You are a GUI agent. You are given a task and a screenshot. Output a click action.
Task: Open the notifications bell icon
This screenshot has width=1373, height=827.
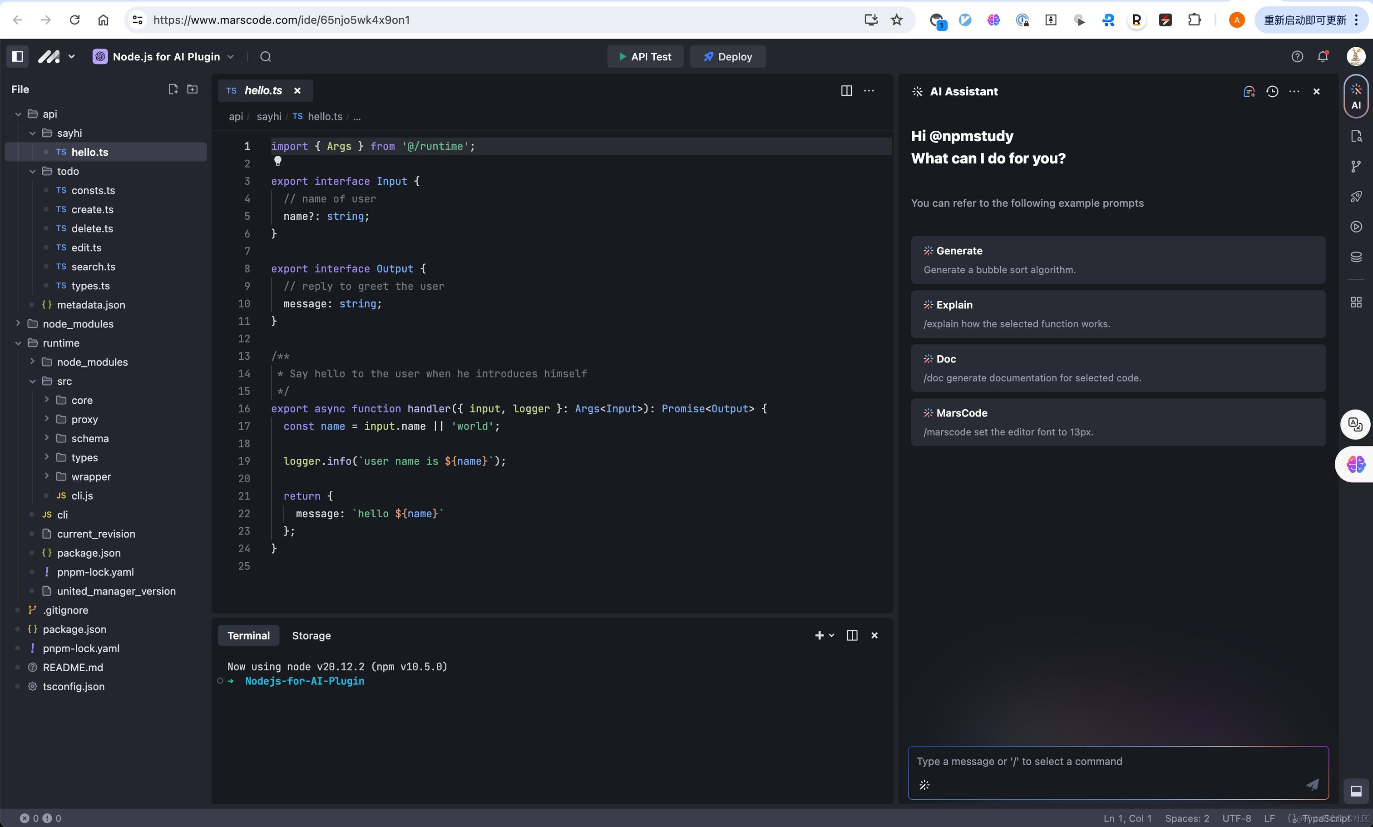(1323, 56)
